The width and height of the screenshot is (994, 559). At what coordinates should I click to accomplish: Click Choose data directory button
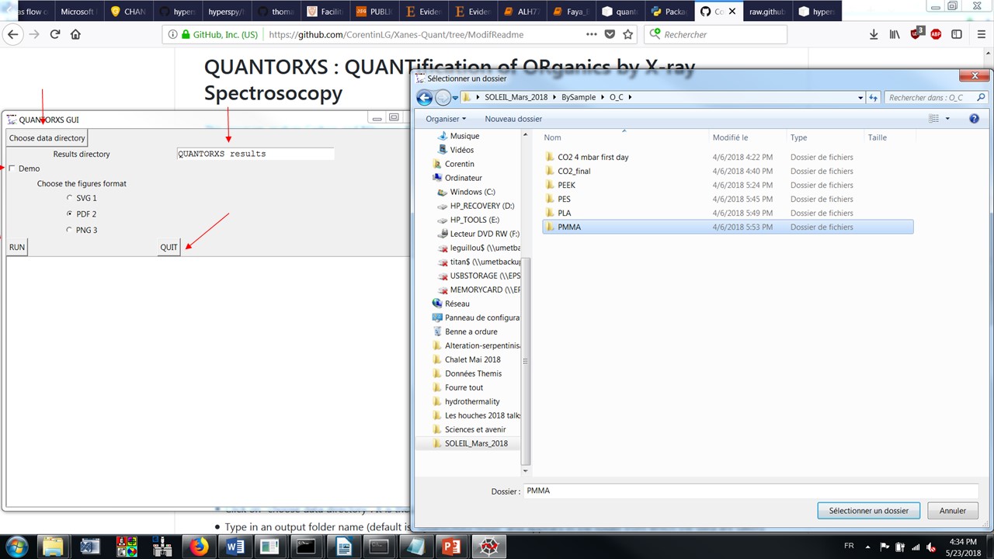click(47, 138)
